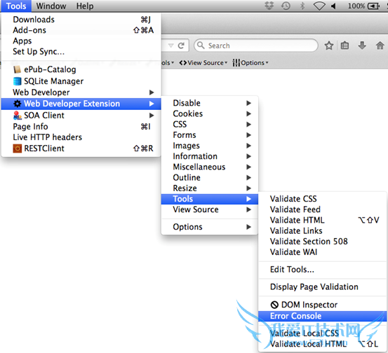388x353 pixels.
Task: Click the URL history dropdown arrow
Action: pos(170,46)
